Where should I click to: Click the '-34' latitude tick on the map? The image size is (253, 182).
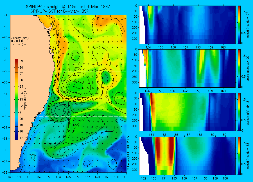4,127
